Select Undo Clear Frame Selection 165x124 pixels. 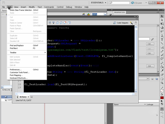coord(21,10)
